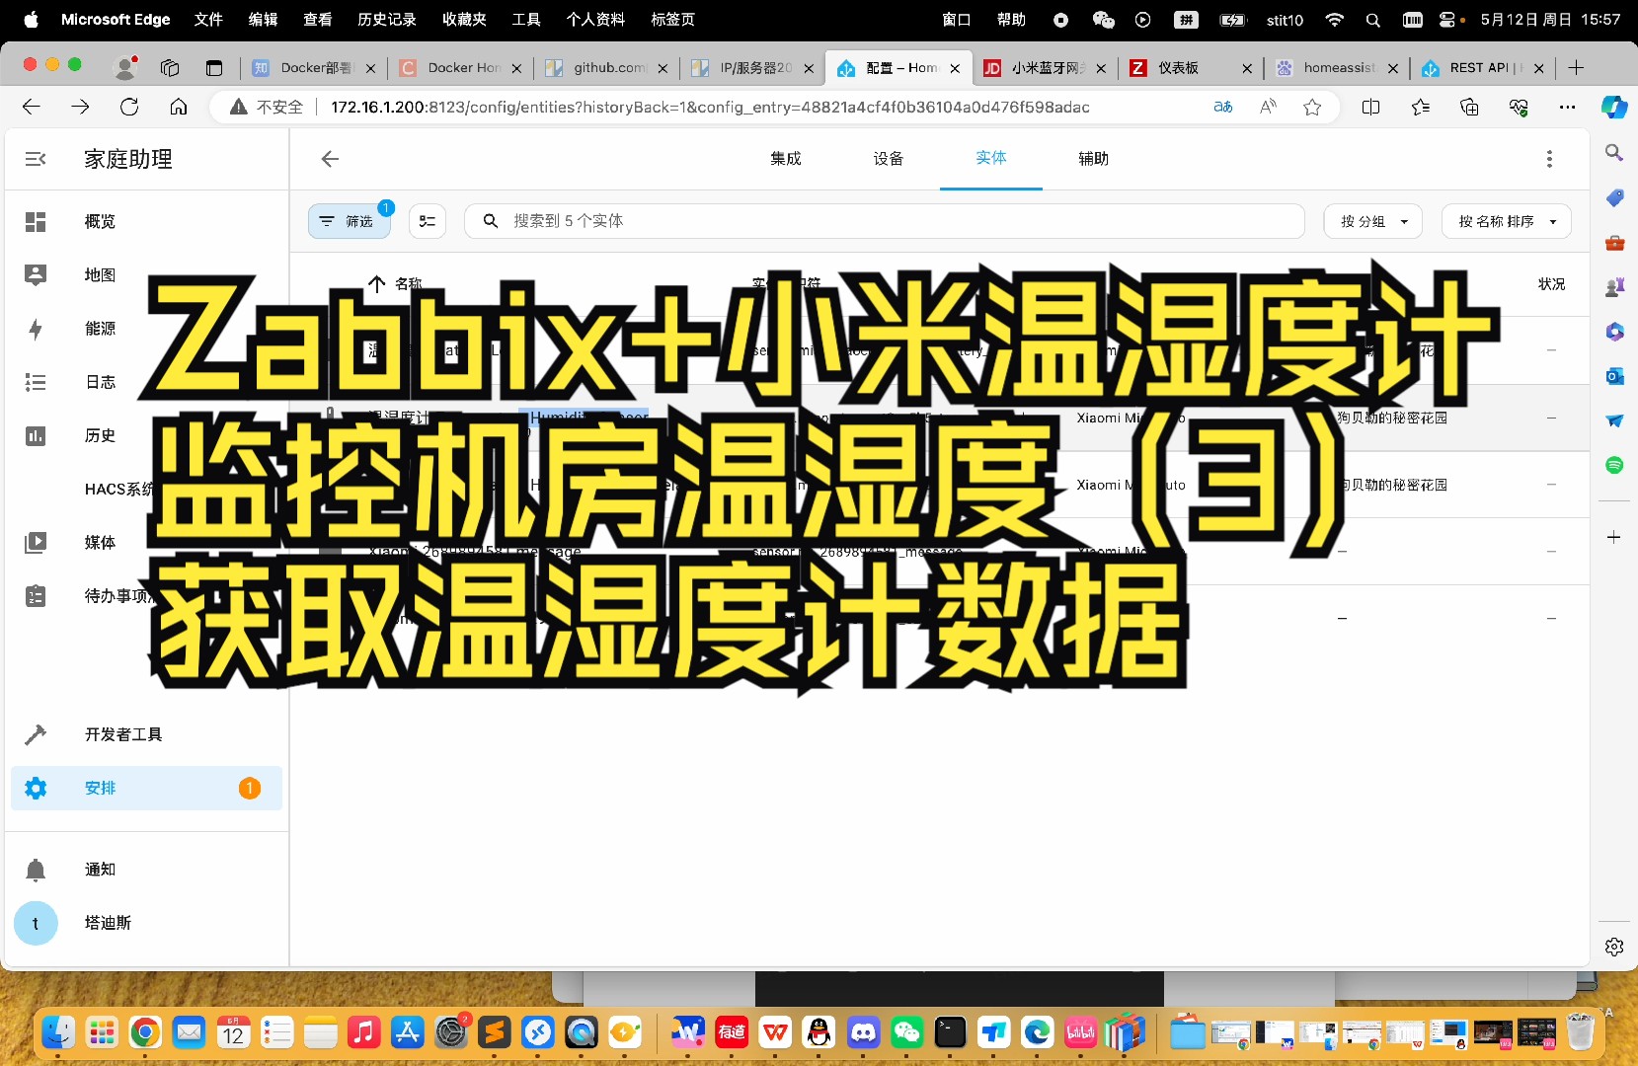The height and width of the screenshot is (1066, 1638).
Task: Open 开发者工具 developer tools
Action: [x=146, y=734]
